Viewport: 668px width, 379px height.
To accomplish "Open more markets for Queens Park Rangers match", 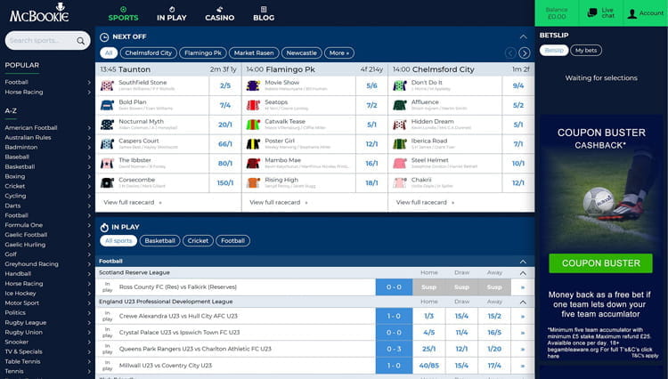I will tap(523, 350).
